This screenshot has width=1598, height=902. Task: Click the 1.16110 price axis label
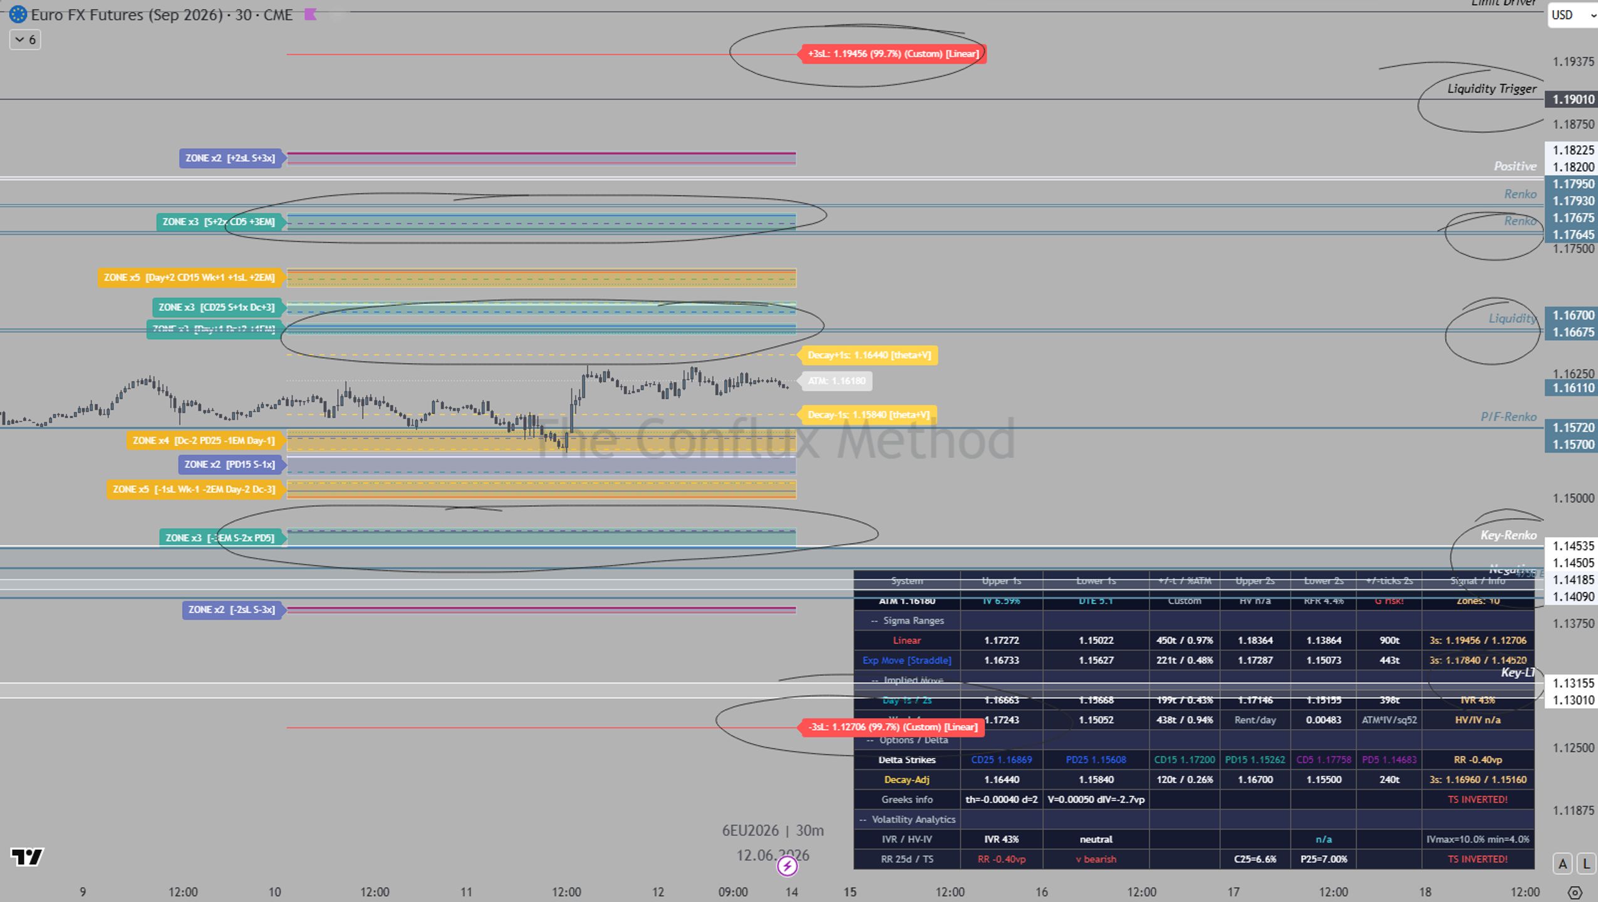[1572, 388]
